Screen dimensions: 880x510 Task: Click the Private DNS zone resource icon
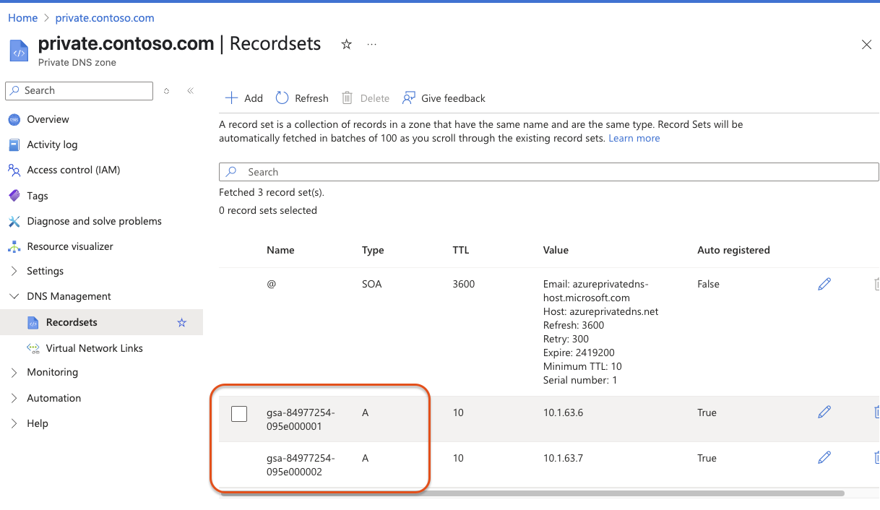coord(19,51)
